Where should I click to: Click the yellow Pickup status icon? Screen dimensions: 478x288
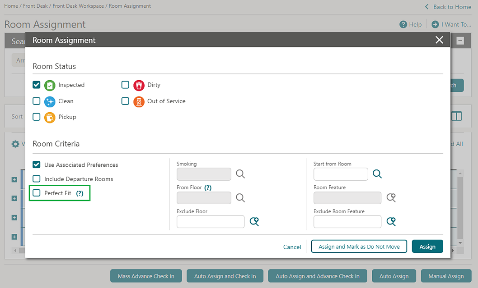point(50,117)
